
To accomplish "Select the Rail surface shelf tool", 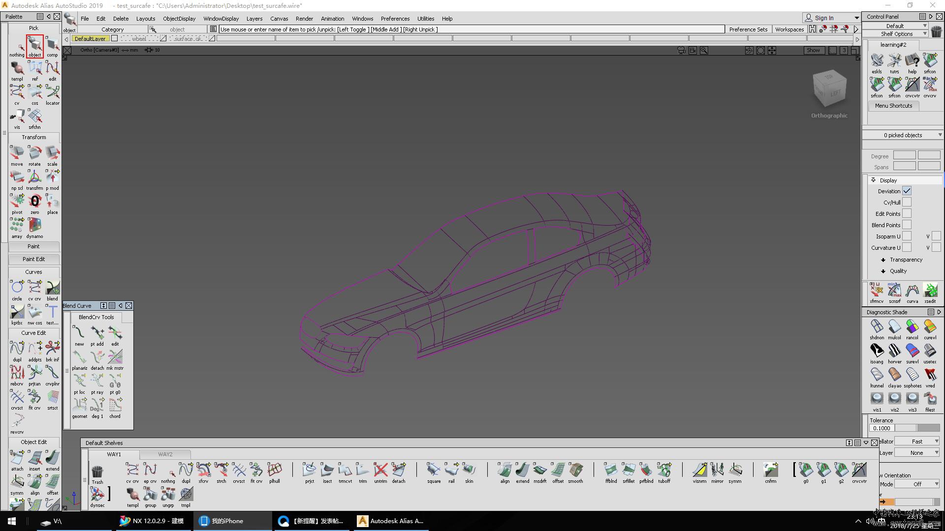I will [x=451, y=472].
